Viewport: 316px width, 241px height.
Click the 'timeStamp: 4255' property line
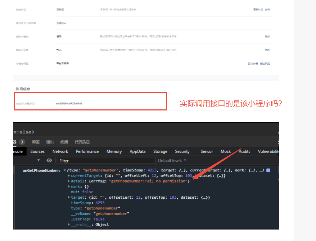(88, 203)
